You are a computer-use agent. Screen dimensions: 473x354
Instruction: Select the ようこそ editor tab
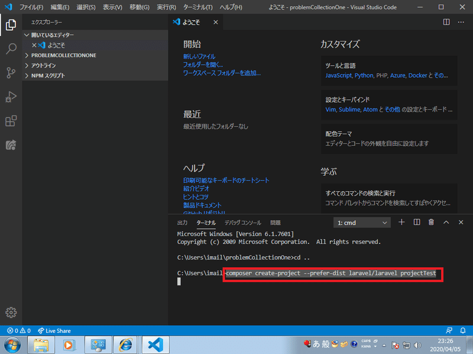196,22
